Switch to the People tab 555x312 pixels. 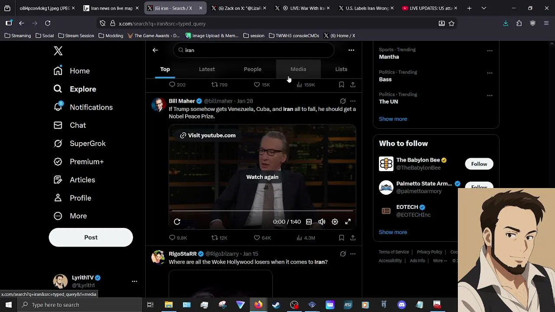point(252,69)
